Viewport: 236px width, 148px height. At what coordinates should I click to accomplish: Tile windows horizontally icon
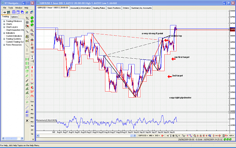(x=14, y=12)
